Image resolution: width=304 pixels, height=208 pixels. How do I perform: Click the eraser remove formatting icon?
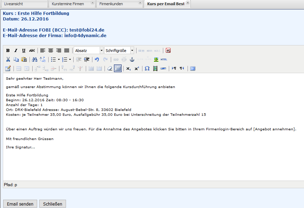[110, 69]
